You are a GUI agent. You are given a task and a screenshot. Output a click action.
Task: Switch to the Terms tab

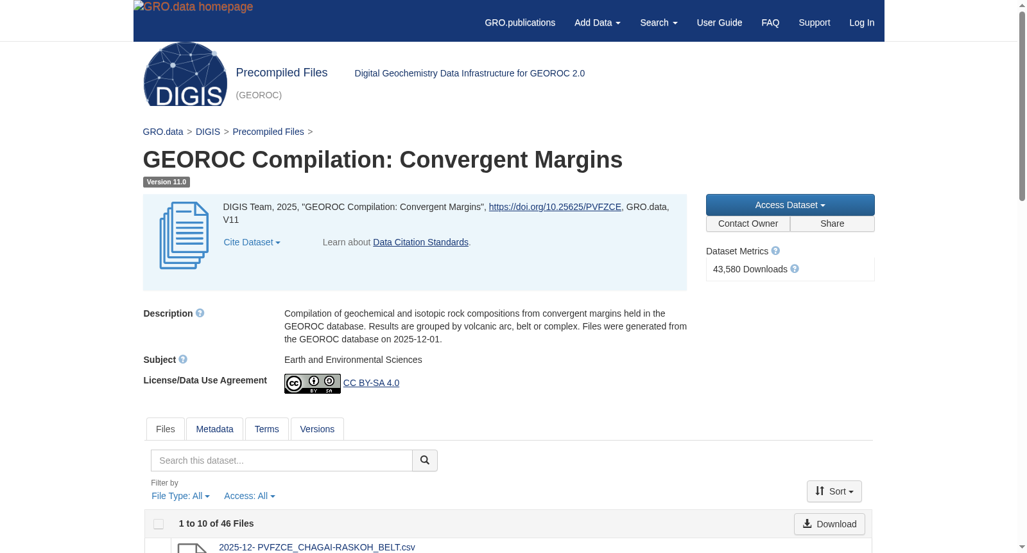tap(266, 429)
